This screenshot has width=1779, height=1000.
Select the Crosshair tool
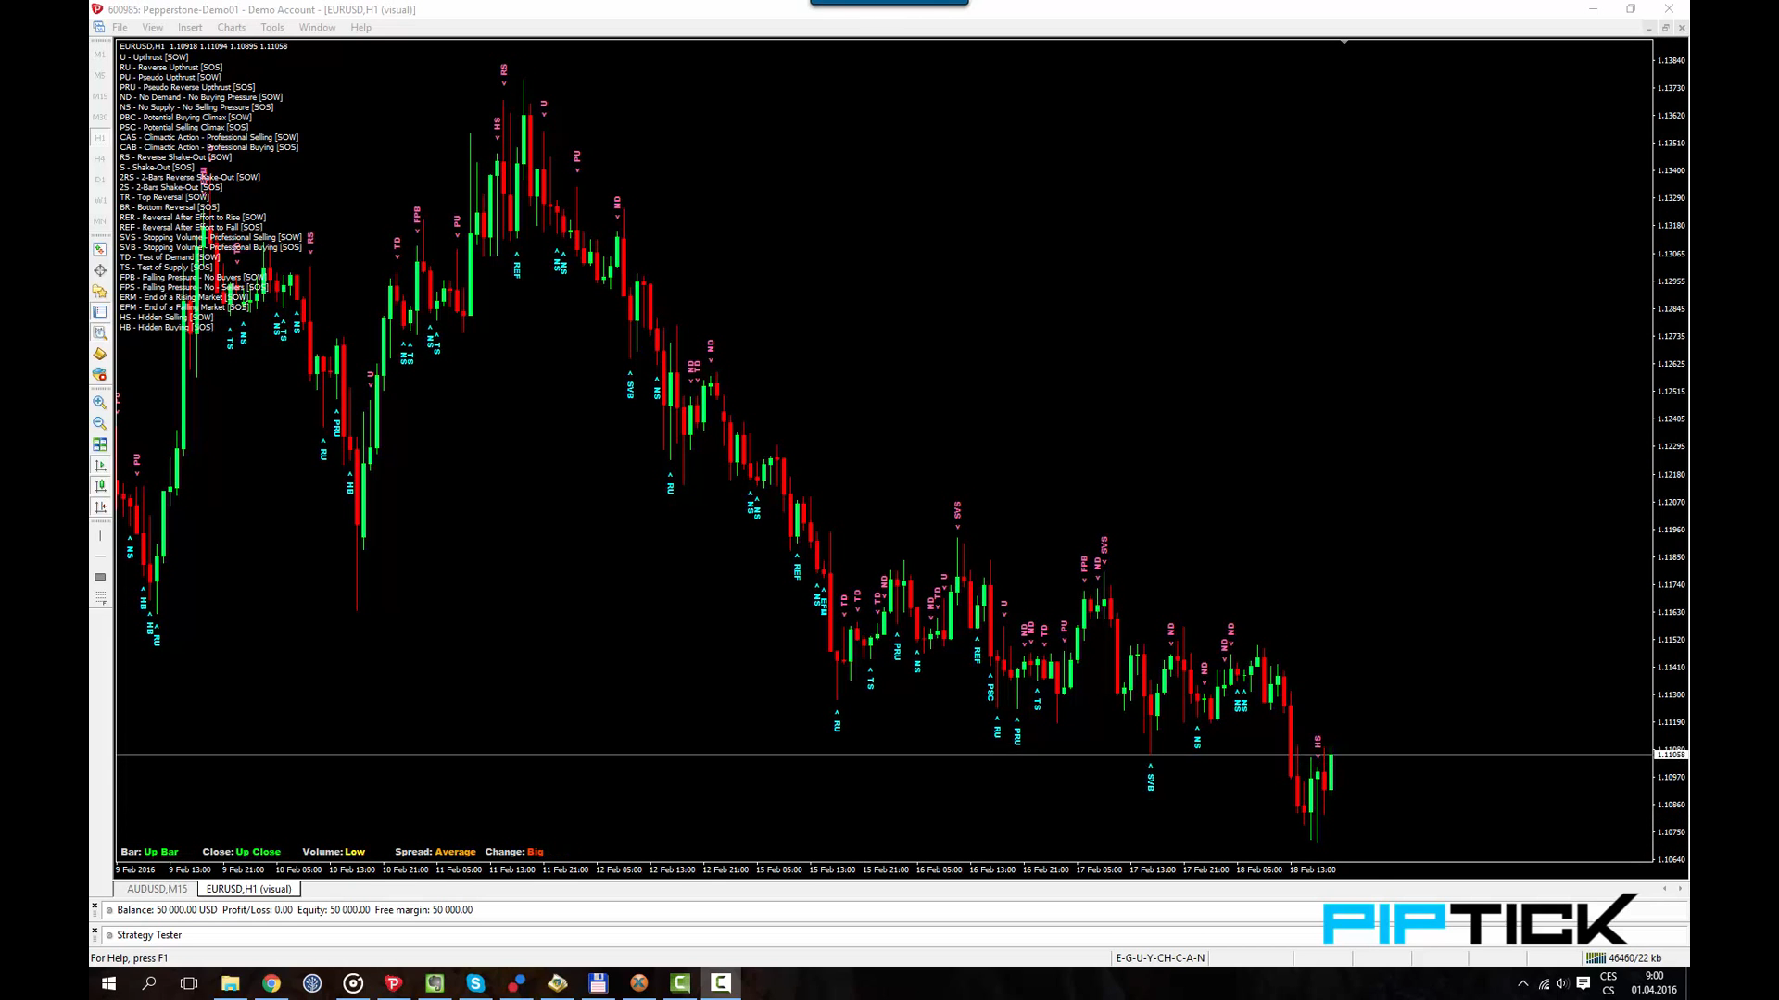pyautogui.click(x=100, y=270)
